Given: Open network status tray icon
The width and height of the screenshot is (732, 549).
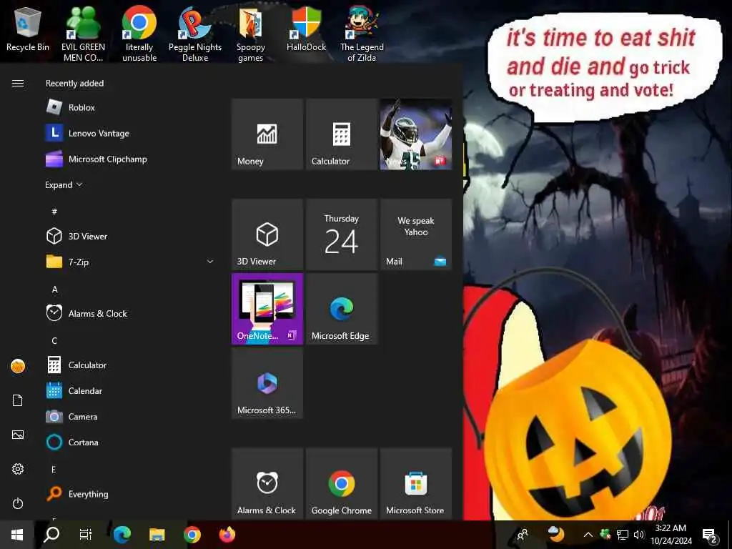Looking at the screenshot, I should (x=623, y=535).
